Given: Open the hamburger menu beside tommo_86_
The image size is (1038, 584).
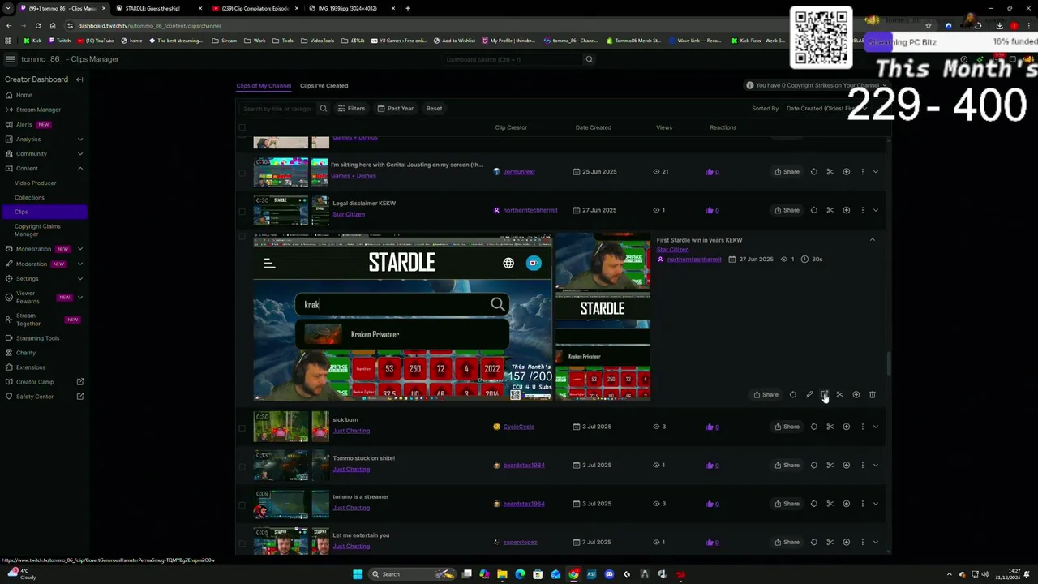Looking at the screenshot, I should (10, 59).
